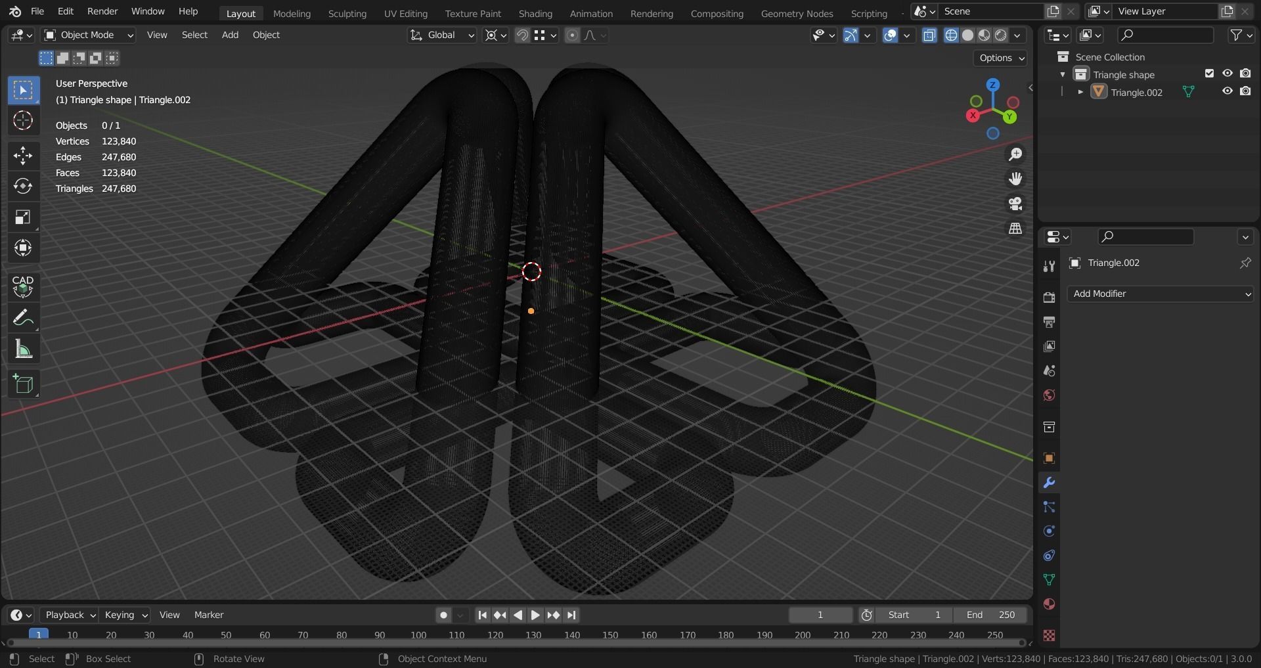Viewport: 1261px width, 668px height.
Task: Toggle X-ray view
Action: [x=929, y=35]
